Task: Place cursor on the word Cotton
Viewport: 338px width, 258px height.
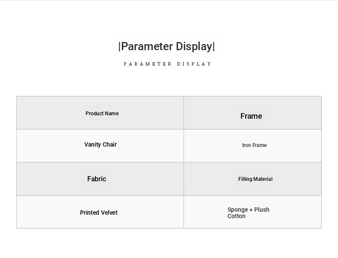Action: (237, 216)
